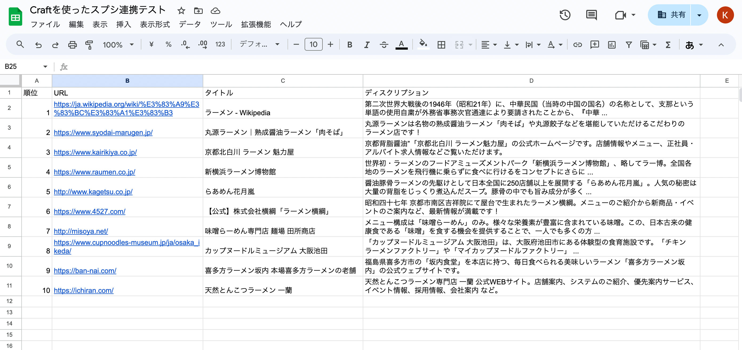The width and height of the screenshot is (742, 350).
Task: Open the ichiran.com link in row 11
Action: pos(83,290)
